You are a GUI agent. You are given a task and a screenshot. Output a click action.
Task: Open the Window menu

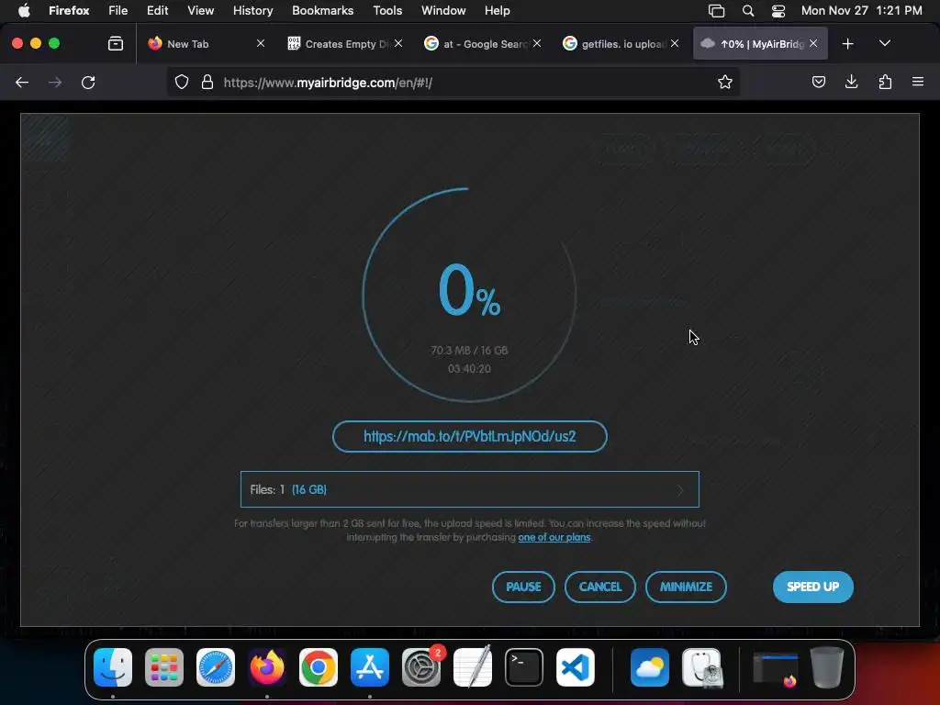[443, 11]
